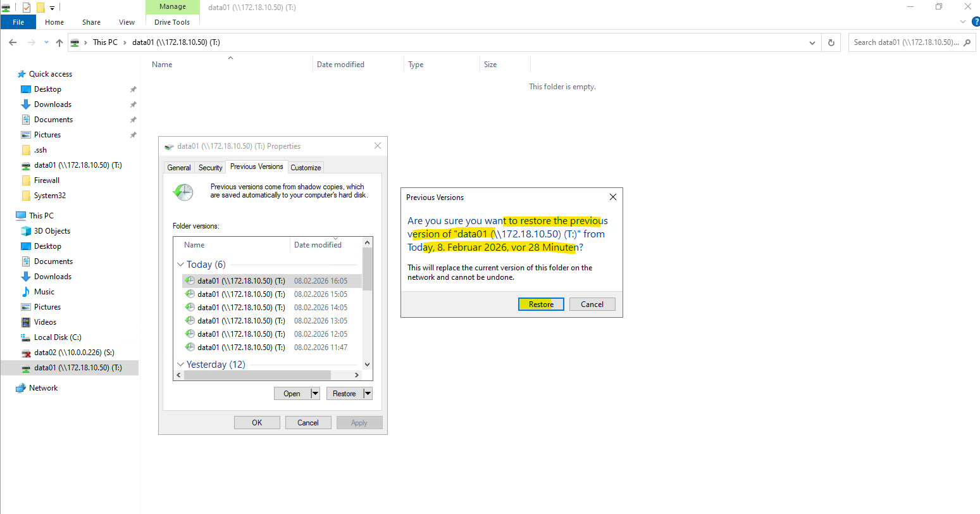The height and width of the screenshot is (514, 980).
Task: Switch to the Share ribbon tab
Action: [91, 22]
